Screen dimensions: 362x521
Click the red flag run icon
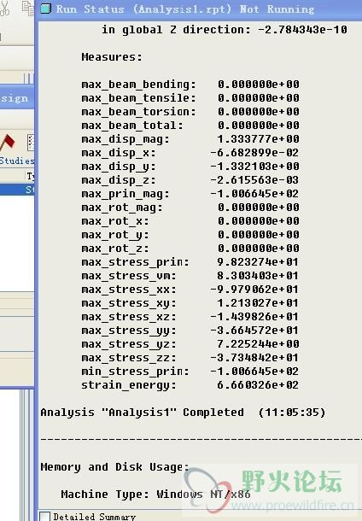click(x=8, y=142)
